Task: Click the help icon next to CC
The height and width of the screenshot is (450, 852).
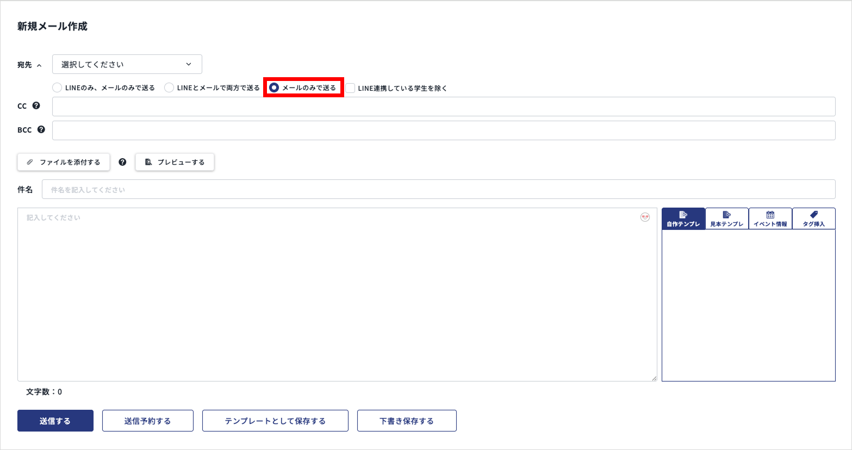Action: [36, 106]
